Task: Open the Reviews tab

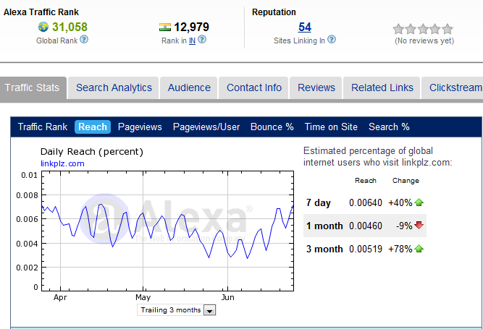Action: (x=316, y=87)
